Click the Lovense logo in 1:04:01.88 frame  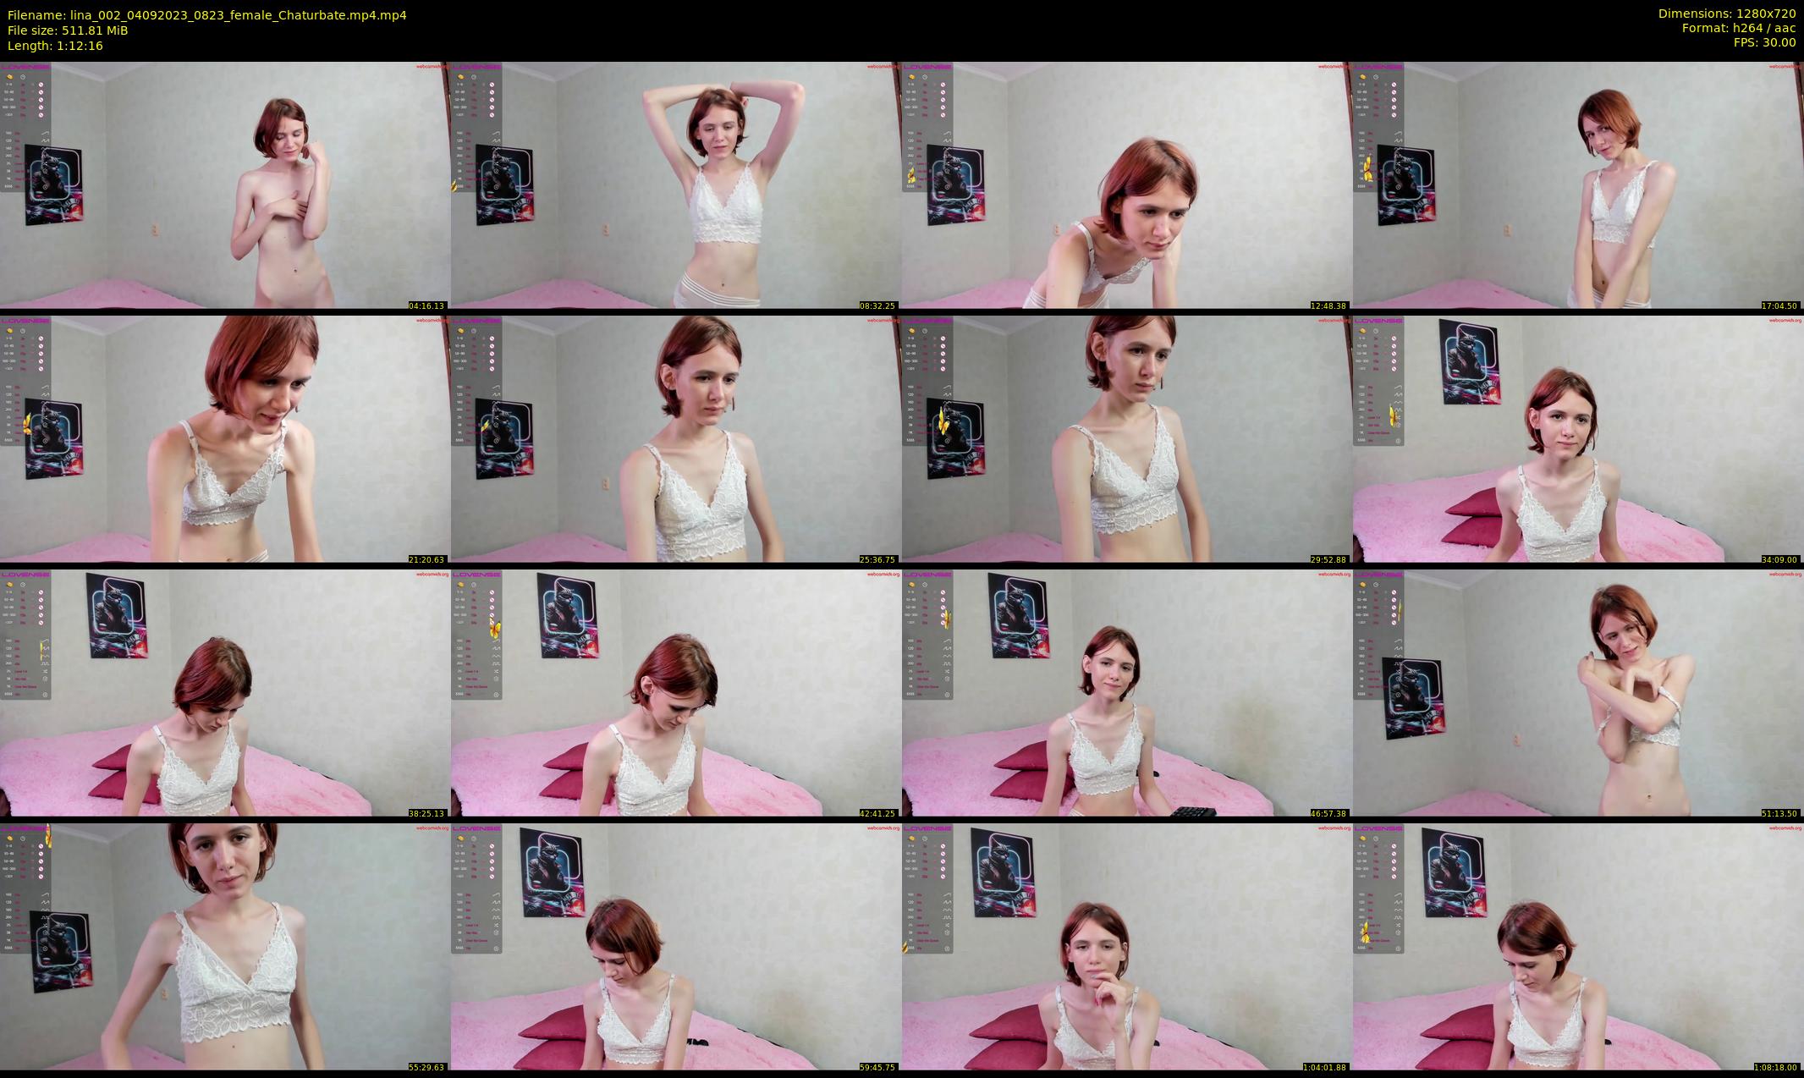927,828
